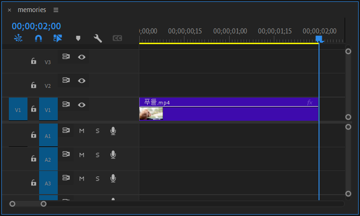Screen dimensions: 360x216
Task: Toggle A1 track targeting button
Action: (48, 135)
